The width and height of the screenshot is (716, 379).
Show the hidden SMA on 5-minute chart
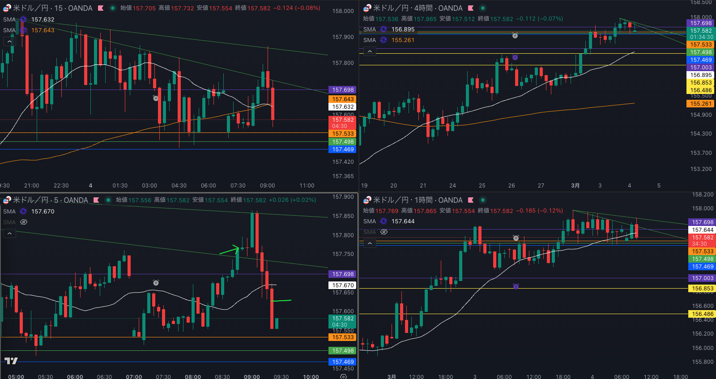24,222
